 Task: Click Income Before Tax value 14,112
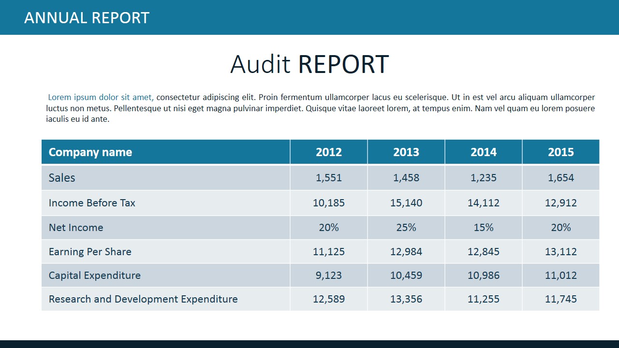click(484, 203)
